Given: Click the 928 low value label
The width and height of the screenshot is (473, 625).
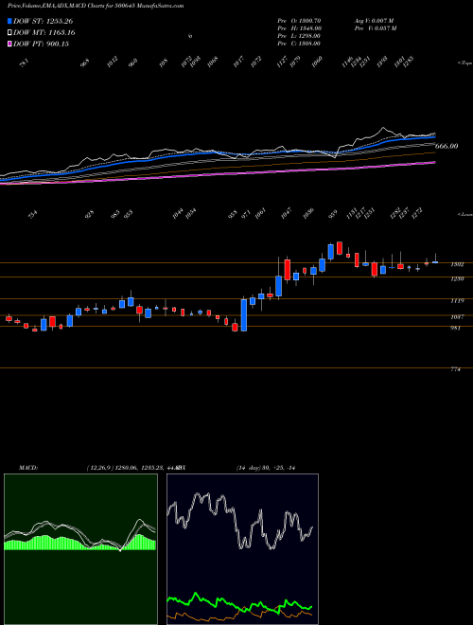Looking at the screenshot, I should point(90,214).
